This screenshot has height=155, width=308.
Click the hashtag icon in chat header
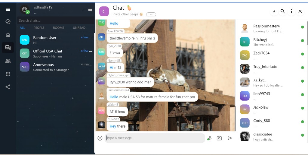(274, 11)
